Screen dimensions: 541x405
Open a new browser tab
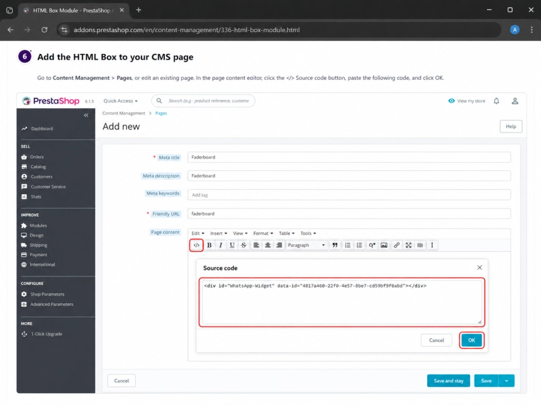138,10
